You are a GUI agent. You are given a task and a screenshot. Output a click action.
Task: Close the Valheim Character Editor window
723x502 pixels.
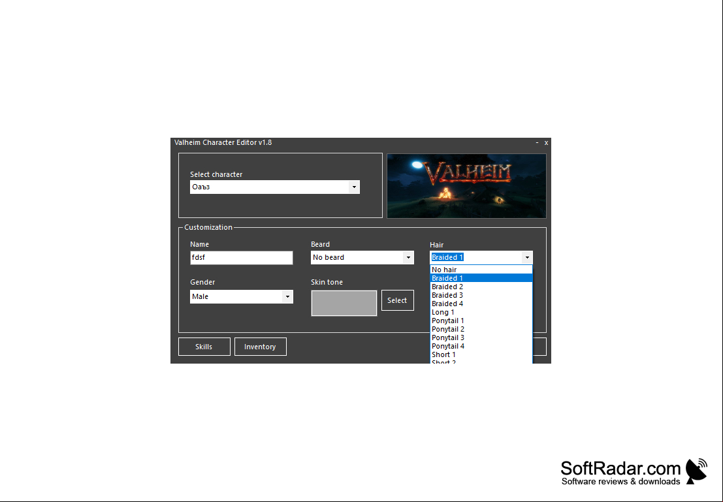click(x=547, y=143)
